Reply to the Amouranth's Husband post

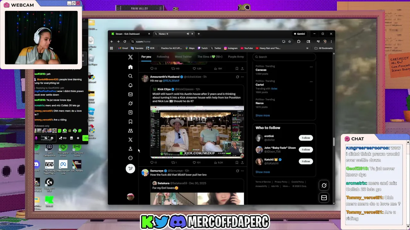[153, 163]
